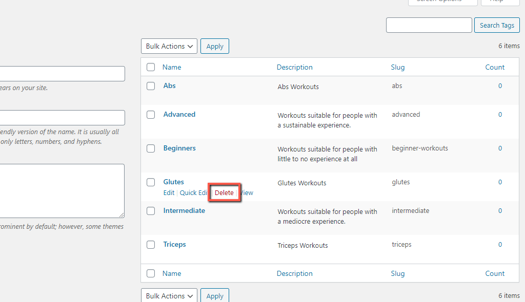Click the count 0 for Beginners
This screenshot has width=525, height=302.
(x=500, y=148)
